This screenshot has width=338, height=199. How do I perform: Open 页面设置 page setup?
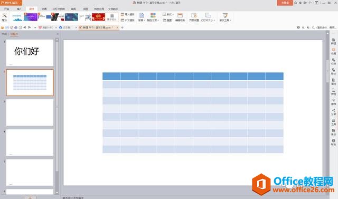coord(194,17)
